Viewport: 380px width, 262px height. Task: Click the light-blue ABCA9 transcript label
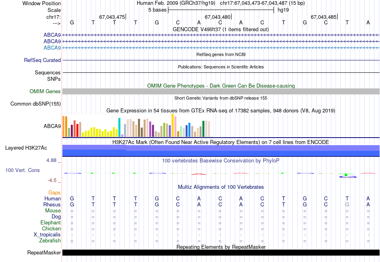tap(52, 48)
